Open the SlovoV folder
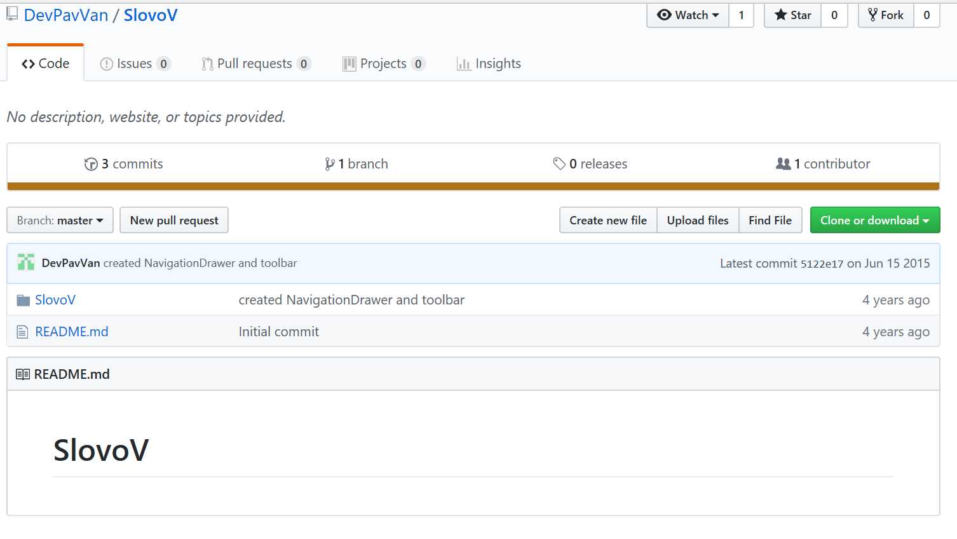 coord(55,300)
